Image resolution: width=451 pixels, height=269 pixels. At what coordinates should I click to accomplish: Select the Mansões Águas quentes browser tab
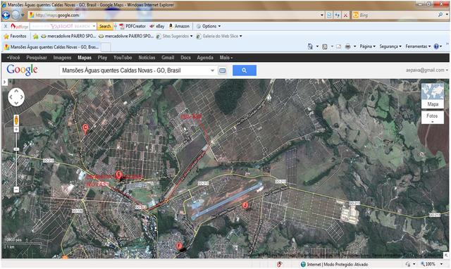click(52, 47)
